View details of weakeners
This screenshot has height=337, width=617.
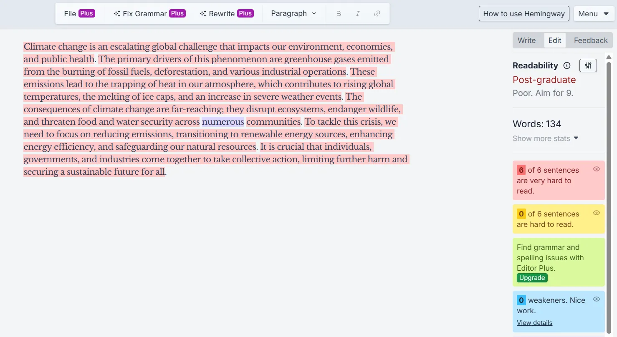[x=534, y=322]
